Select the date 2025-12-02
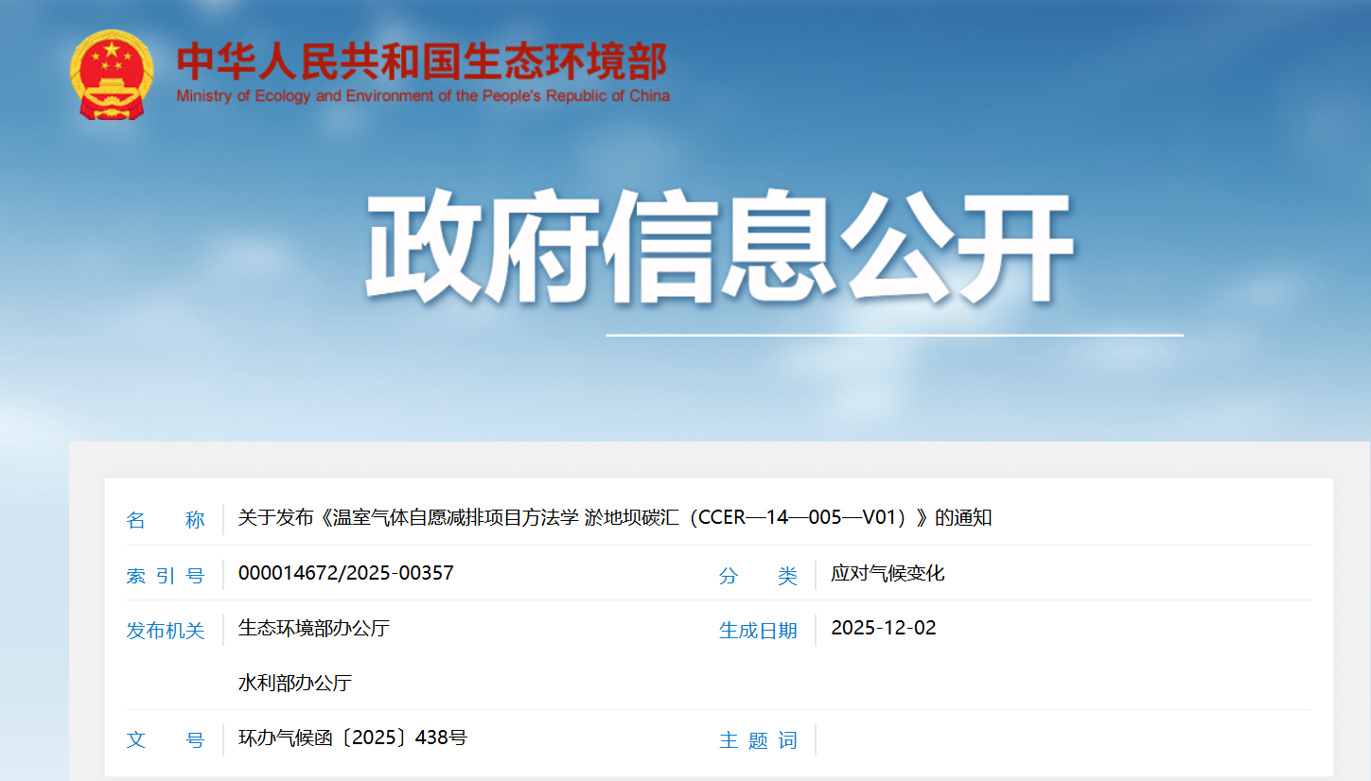1371x781 pixels. [x=883, y=628]
